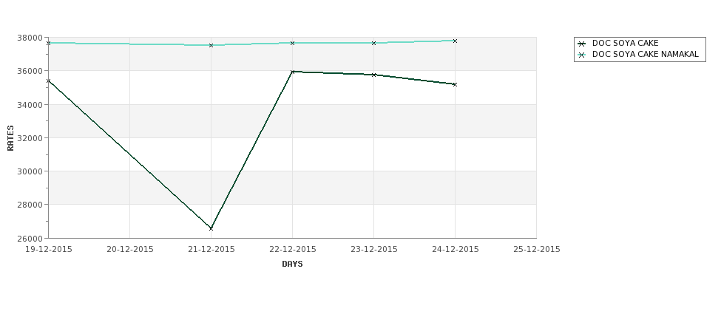Screen dimensions: 721x317
Task: Click DOC SOYA CAKE NAMAKAL legend marker icon
Action: point(582,55)
